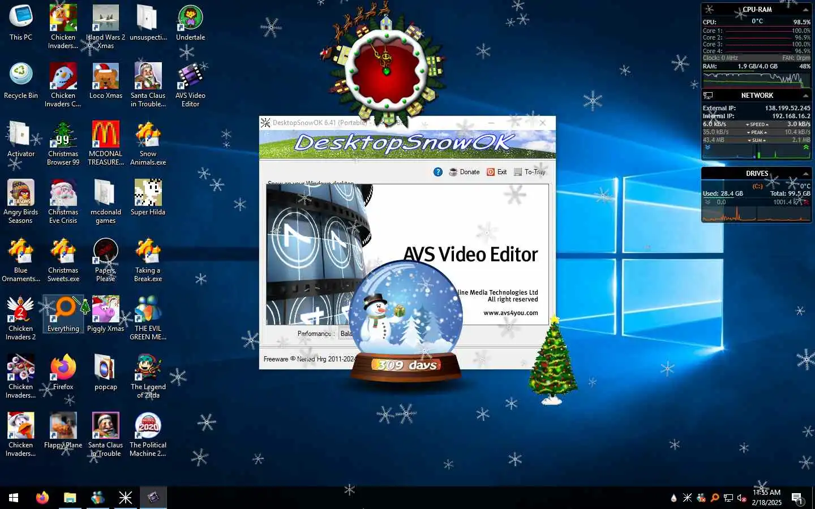Switch to AVS Video Editor taskbar button
Image resolution: width=815 pixels, height=509 pixels.
(153, 498)
